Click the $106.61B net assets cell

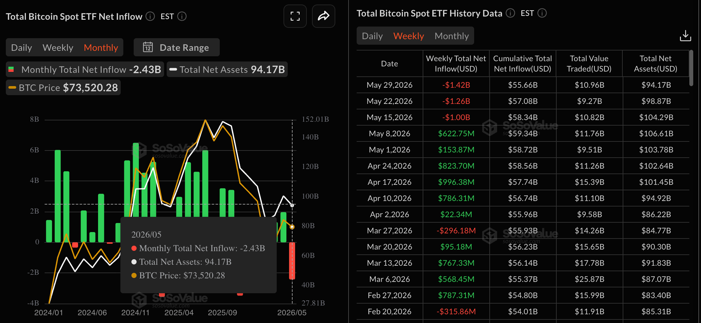pyautogui.click(x=656, y=133)
